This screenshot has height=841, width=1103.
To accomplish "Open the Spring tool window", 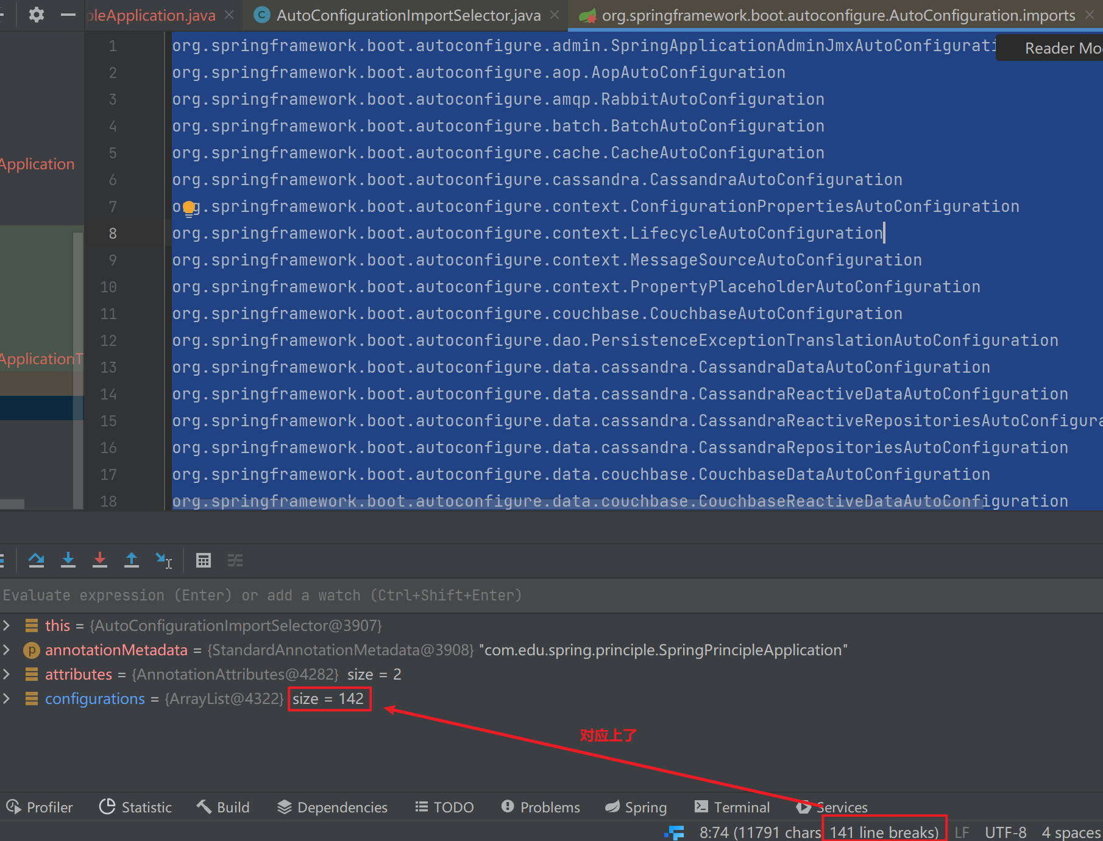I will coord(636,807).
